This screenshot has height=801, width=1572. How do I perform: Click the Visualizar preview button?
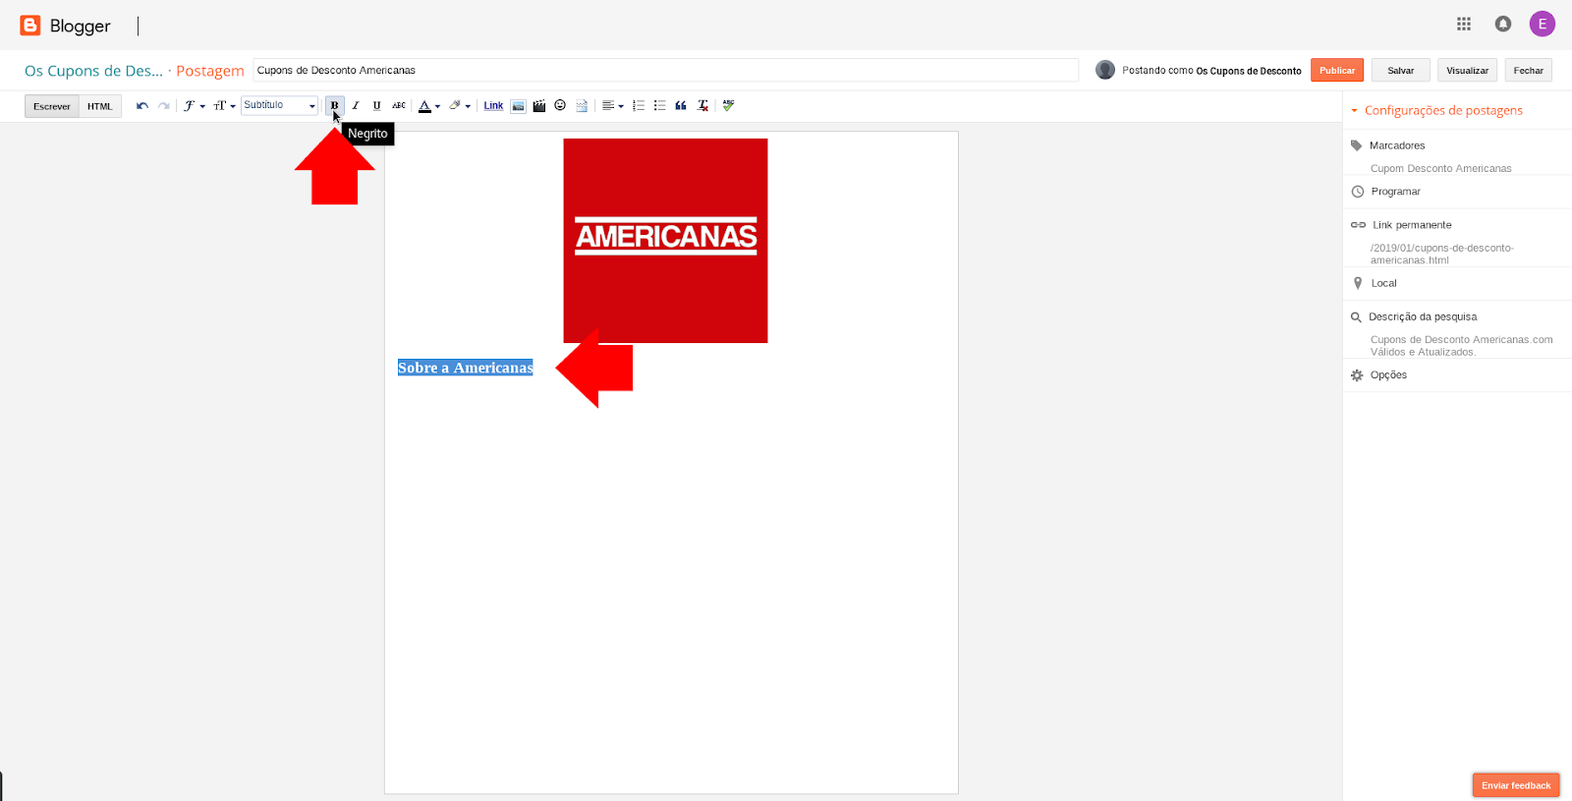pyautogui.click(x=1468, y=70)
